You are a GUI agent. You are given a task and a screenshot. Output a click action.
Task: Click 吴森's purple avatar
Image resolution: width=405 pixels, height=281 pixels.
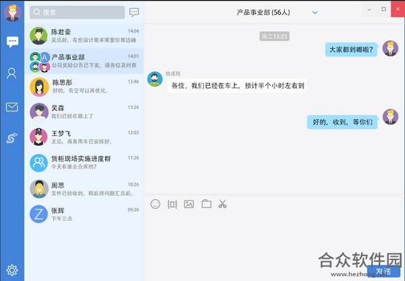39,112
